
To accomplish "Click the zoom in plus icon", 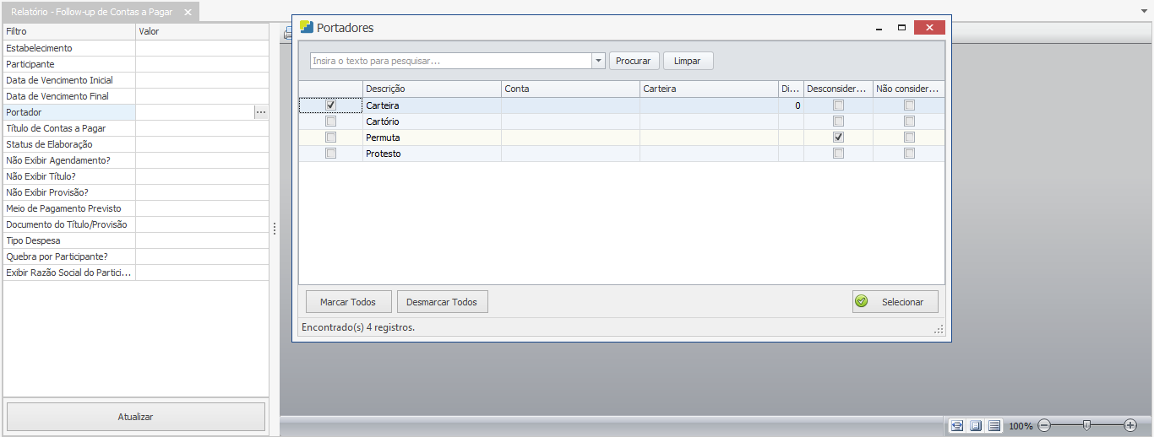I will point(1130,426).
